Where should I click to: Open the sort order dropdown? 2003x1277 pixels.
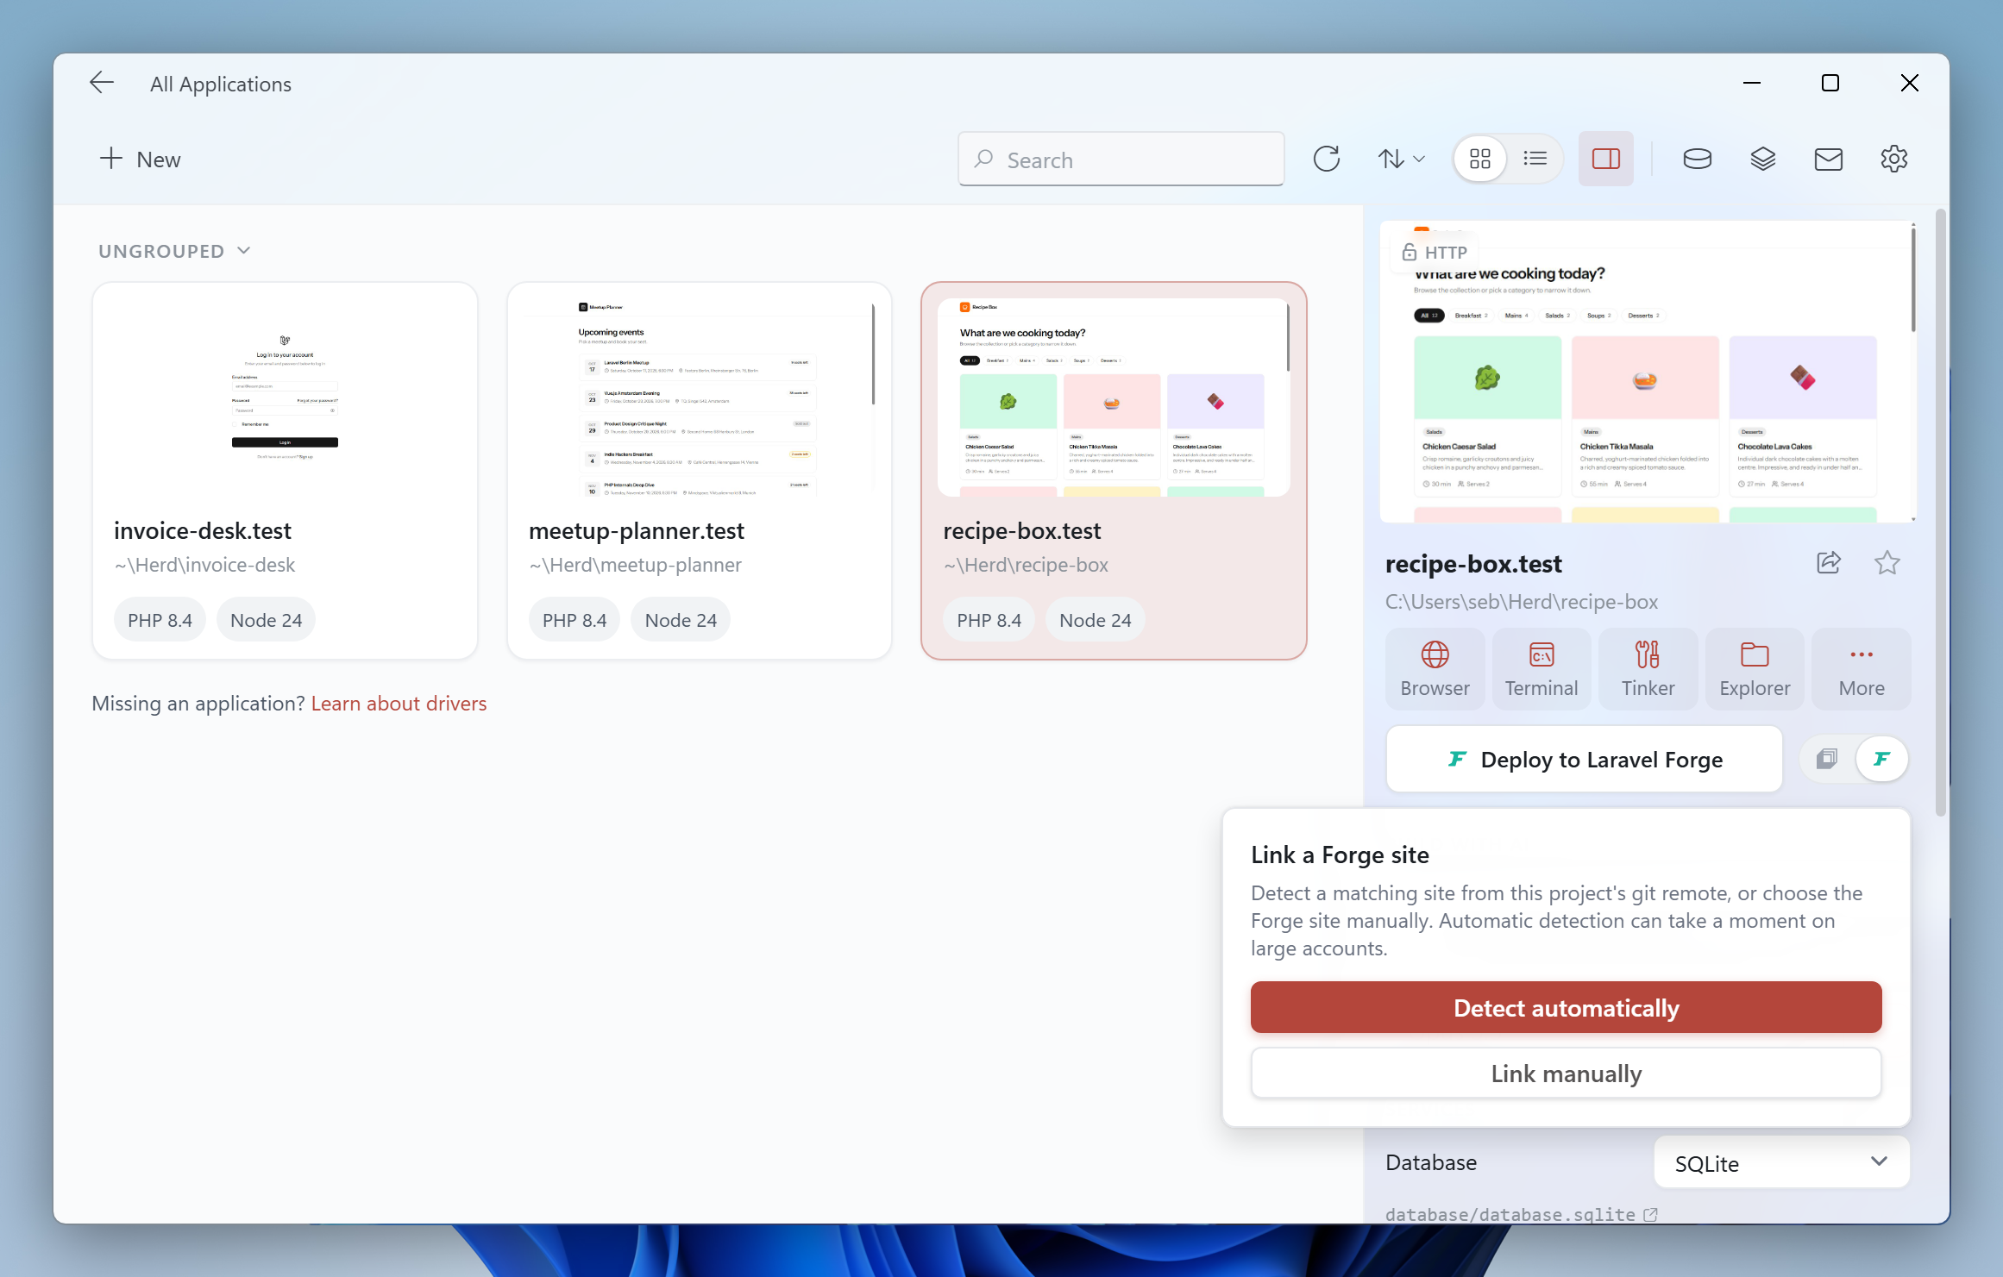[x=1401, y=160]
